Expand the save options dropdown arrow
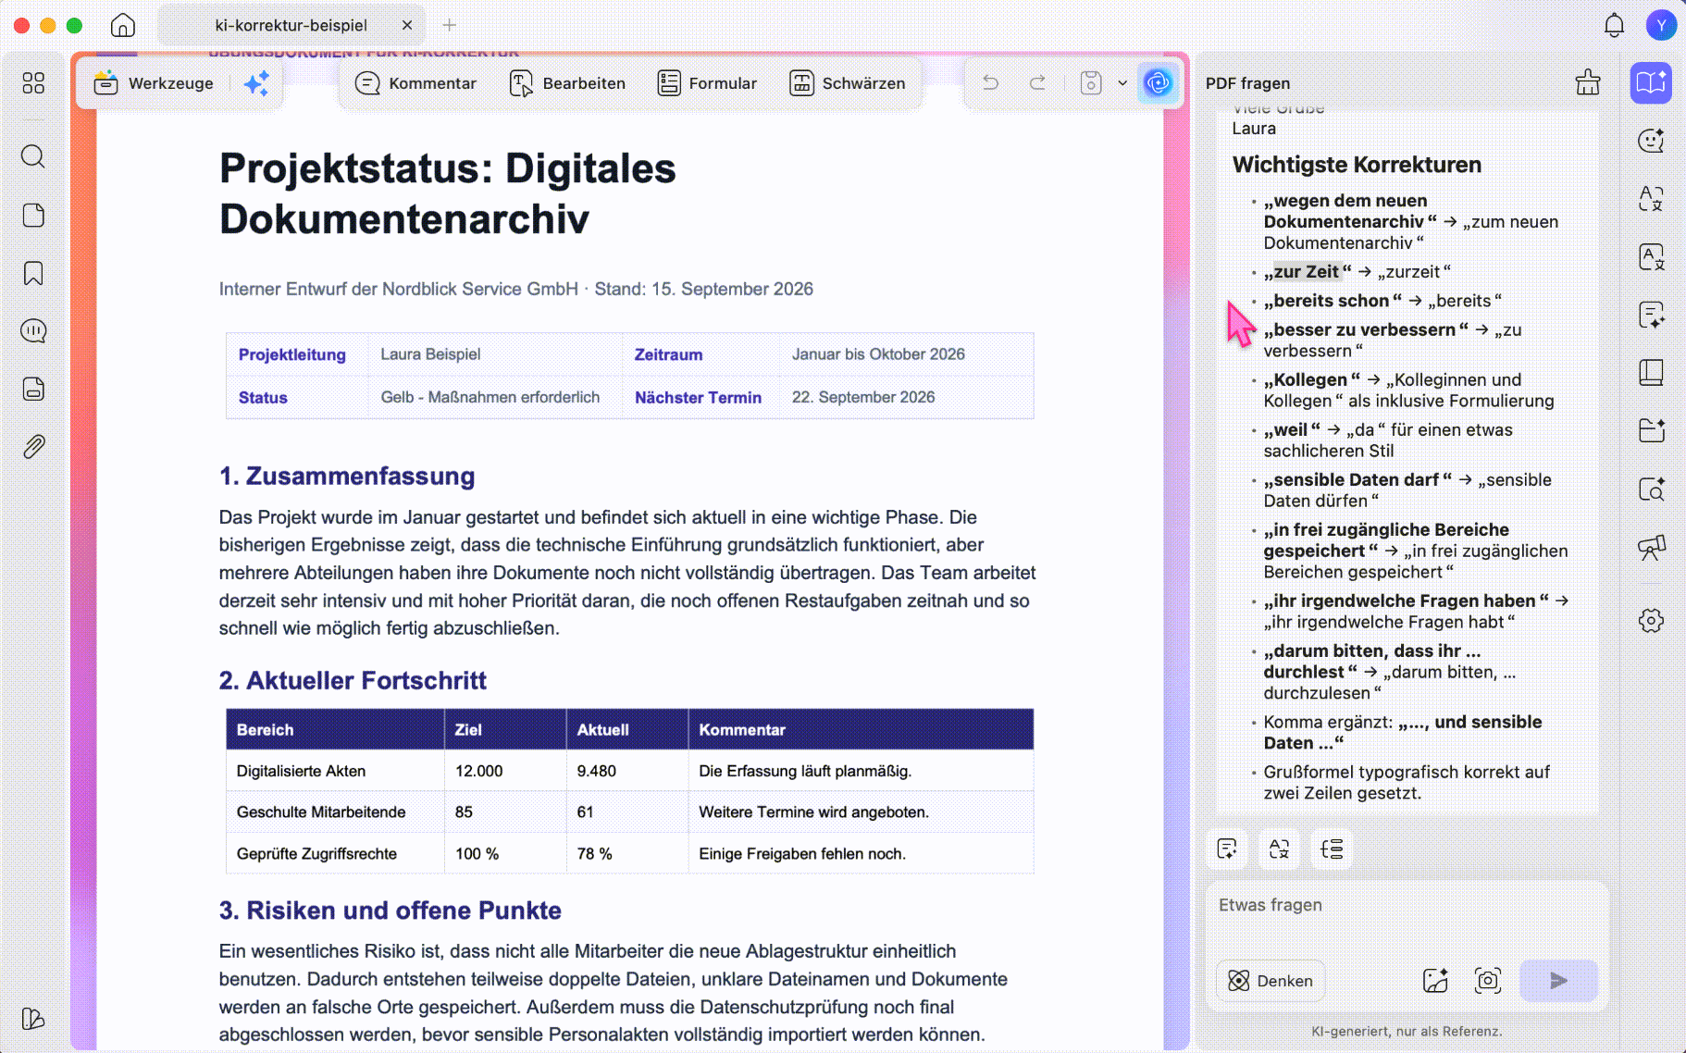1686x1053 pixels. click(x=1122, y=83)
